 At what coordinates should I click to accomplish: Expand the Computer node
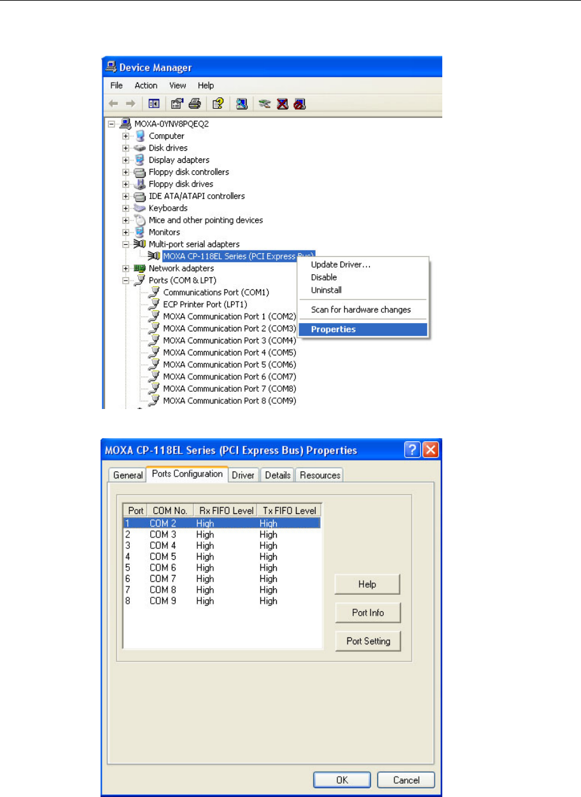point(126,136)
